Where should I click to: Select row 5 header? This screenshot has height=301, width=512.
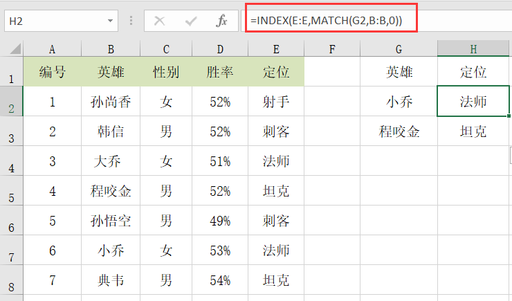pos(12,191)
